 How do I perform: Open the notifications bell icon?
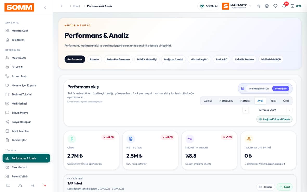pos(284,6)
